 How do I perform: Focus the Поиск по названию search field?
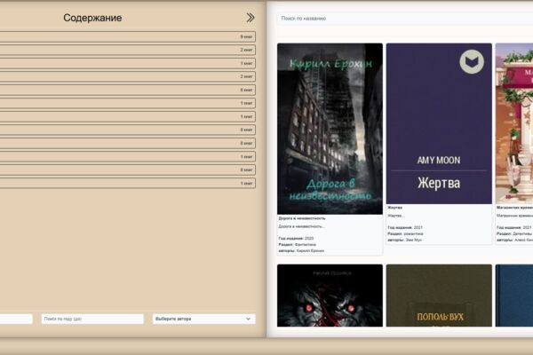pos(404,19)
